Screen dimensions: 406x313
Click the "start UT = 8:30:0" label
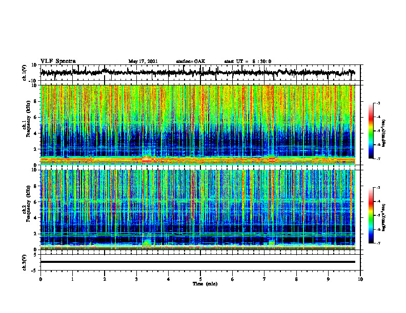click(x=248, y=61)
